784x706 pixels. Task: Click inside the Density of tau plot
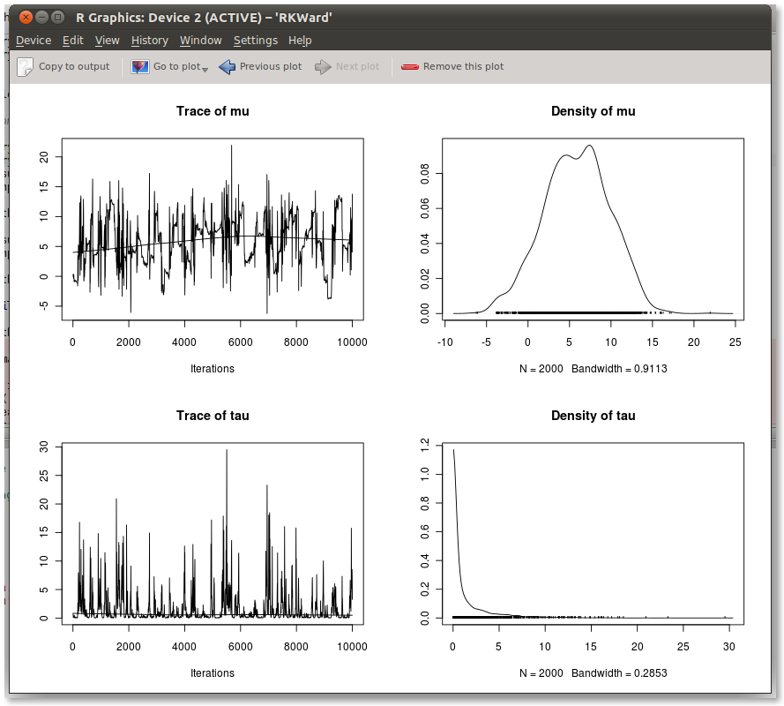(x=593, y=533)
